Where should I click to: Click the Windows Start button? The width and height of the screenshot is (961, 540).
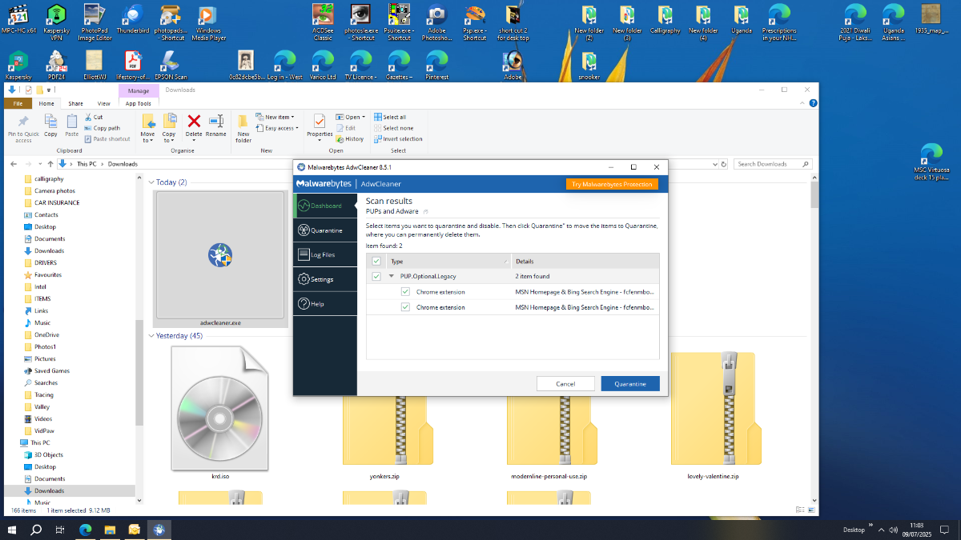[12, 530]
